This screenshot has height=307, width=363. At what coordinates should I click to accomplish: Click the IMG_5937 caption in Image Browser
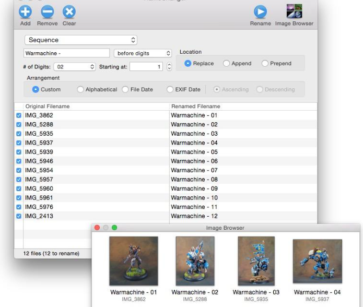(x=318, y=299)
